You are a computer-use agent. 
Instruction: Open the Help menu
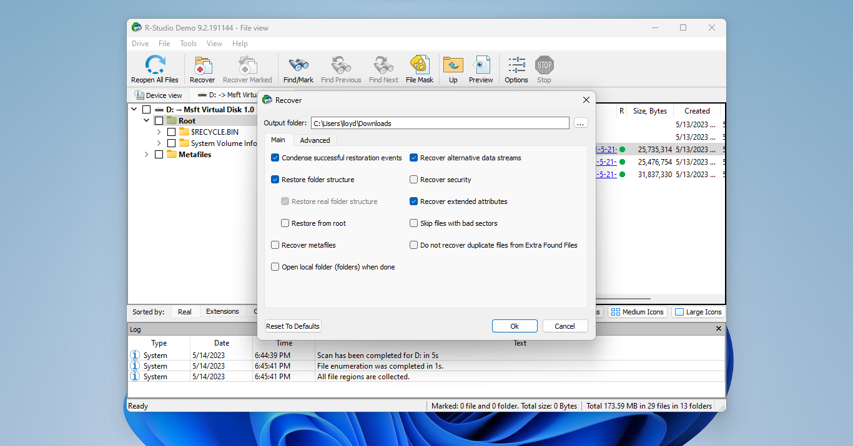pos(240,44)
